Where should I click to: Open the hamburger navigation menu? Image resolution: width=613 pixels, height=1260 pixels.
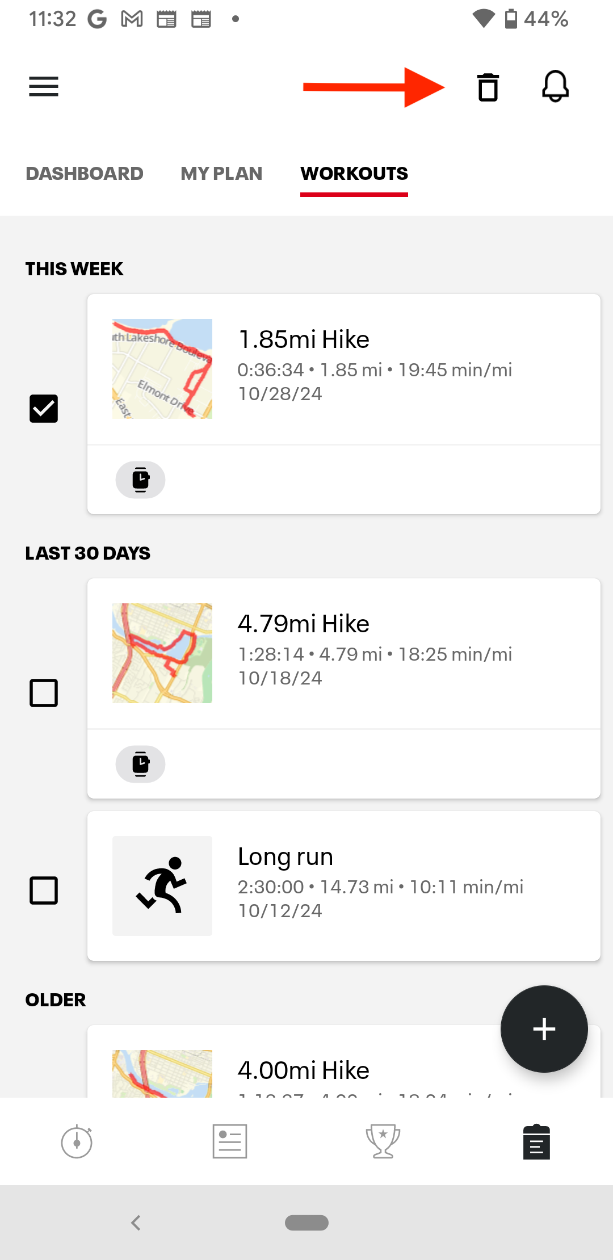(44, 87)
